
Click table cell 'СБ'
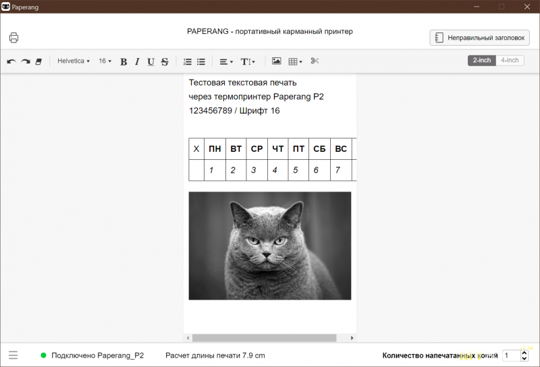point(319,148)
